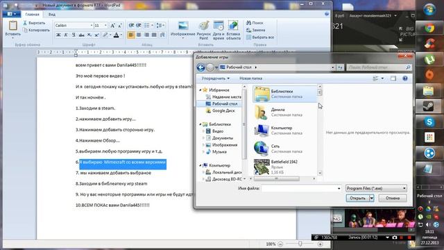The width and height of the screenshot is (444, 250).
Task: Open the Calibri font family dropdown
Action: (91, 26)
